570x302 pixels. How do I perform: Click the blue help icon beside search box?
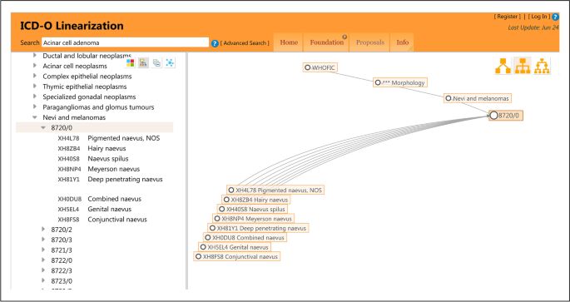215,43
